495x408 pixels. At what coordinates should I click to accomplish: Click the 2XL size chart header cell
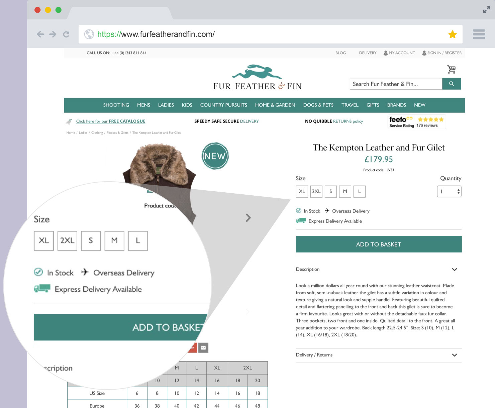tap(248, 368)
